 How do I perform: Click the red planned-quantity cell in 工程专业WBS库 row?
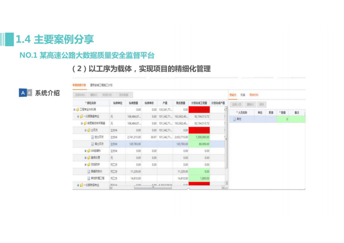coord(199,110)
